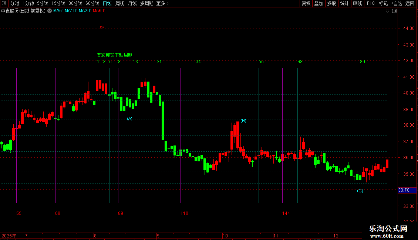The image size is (418, 240).
Task: Add stock via +自选 button
Action: coord(397,3)
